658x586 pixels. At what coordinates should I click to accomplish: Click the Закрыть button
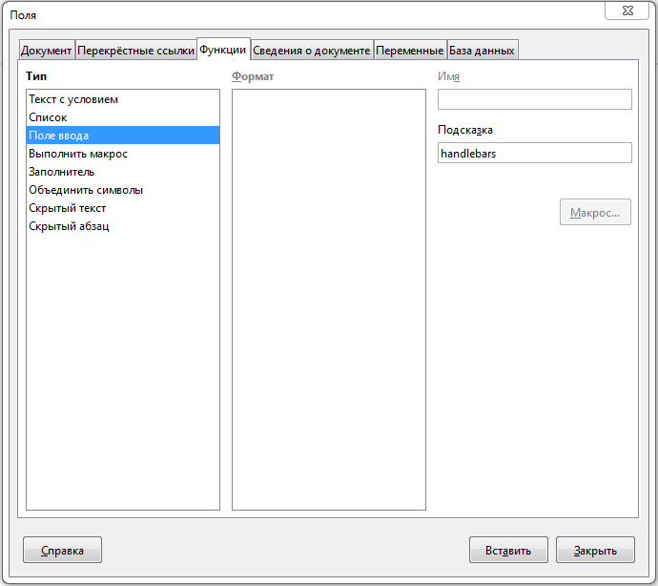[x=594, y=550]
